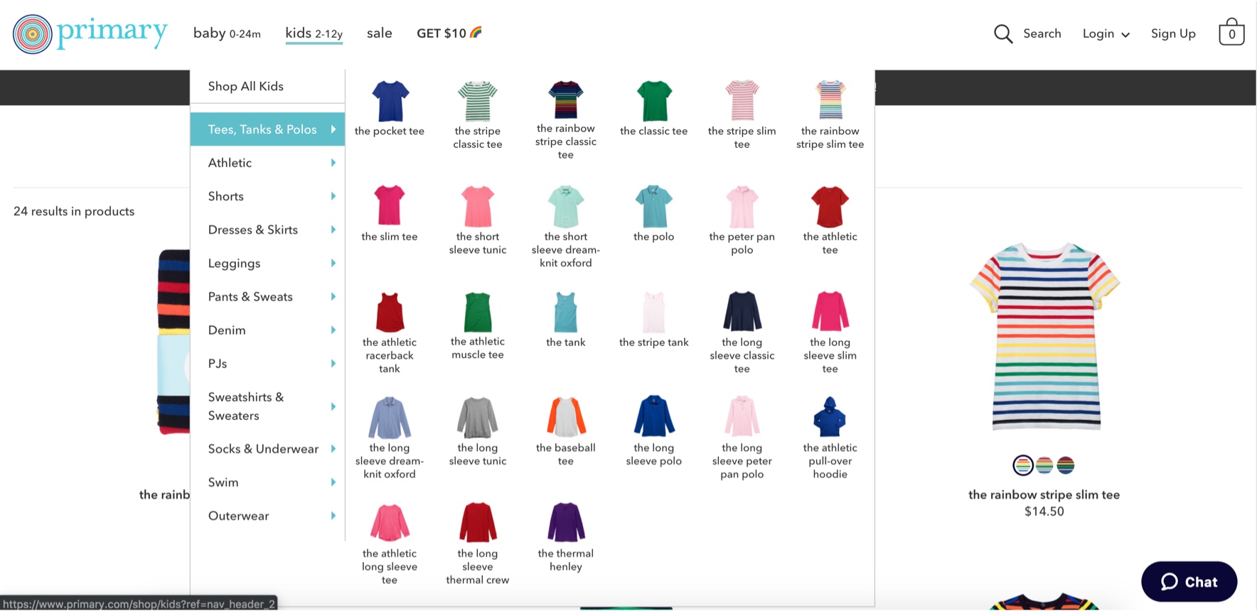1257x611 pixels.
Task: Select the blue tank image
Action: (x=566, y=312)
